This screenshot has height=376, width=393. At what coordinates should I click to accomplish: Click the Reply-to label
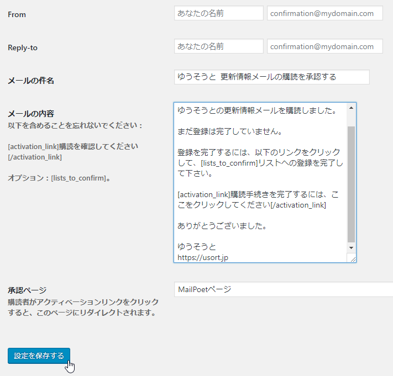pyautogui.click(x=23, y=47)
